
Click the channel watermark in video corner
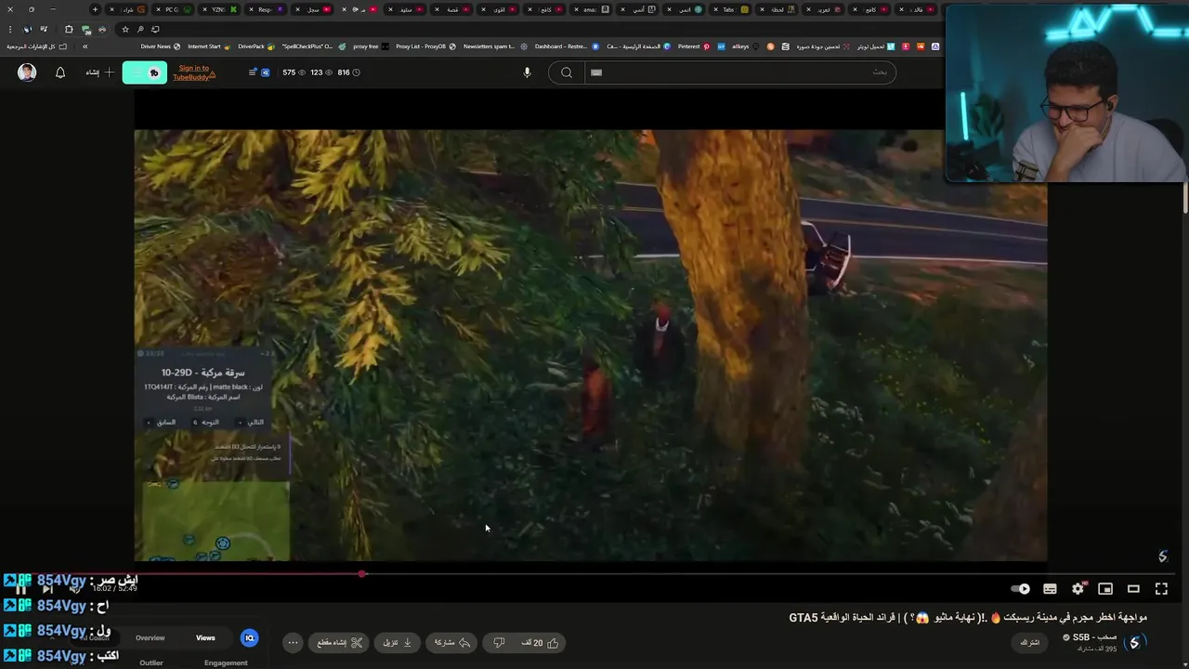(1162, 556)
